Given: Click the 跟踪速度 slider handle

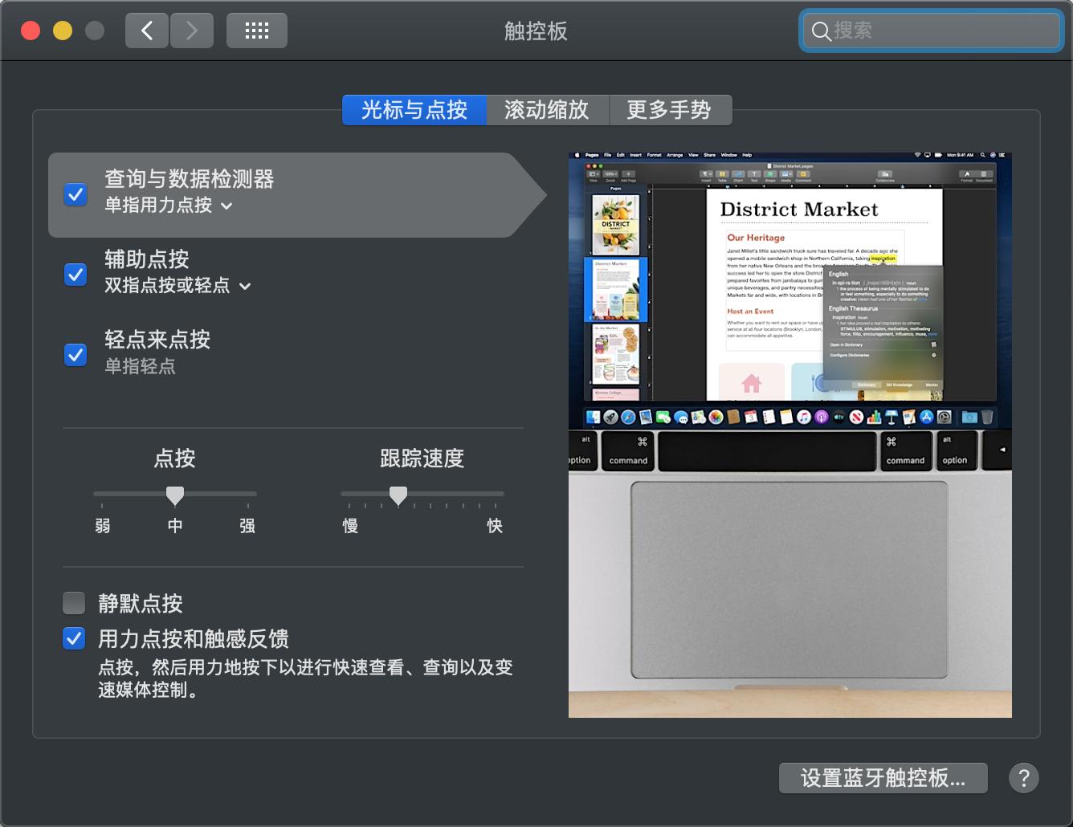Looking at the screenshot, I should pyautogui.click(x=398, y=495).
